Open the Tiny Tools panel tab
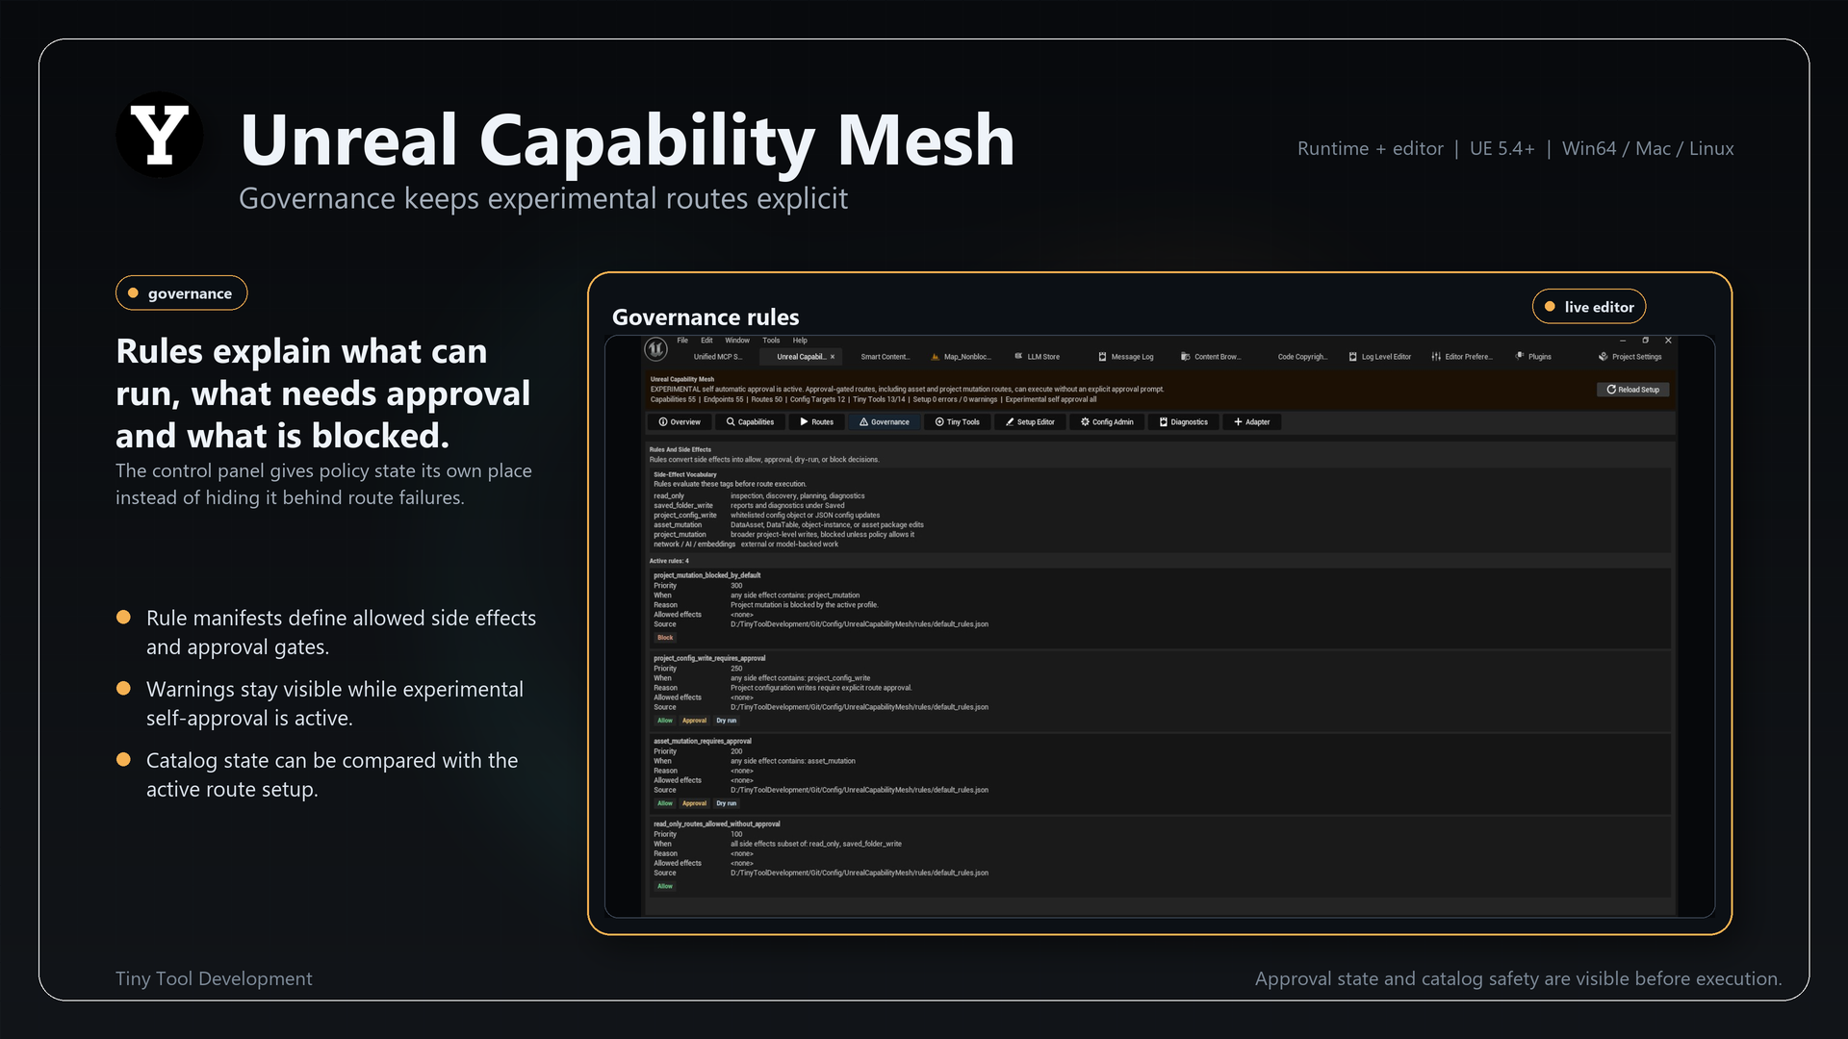The height and width of the screenshot is (1039, 1848). coord(958,422)
